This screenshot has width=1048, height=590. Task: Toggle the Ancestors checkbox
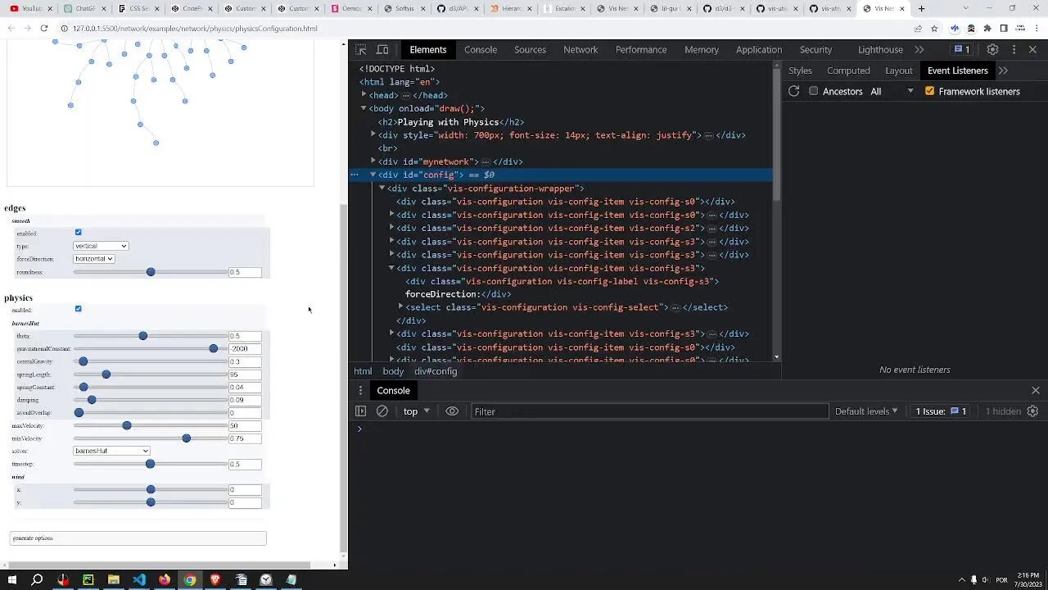(x=814, y=91)
